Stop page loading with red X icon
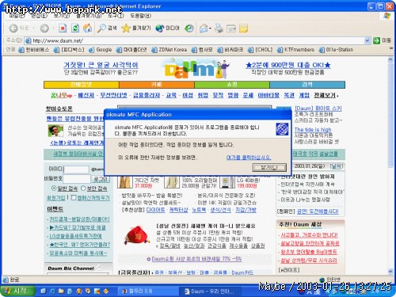The image size is (396, 297). [x=63, y=28]
